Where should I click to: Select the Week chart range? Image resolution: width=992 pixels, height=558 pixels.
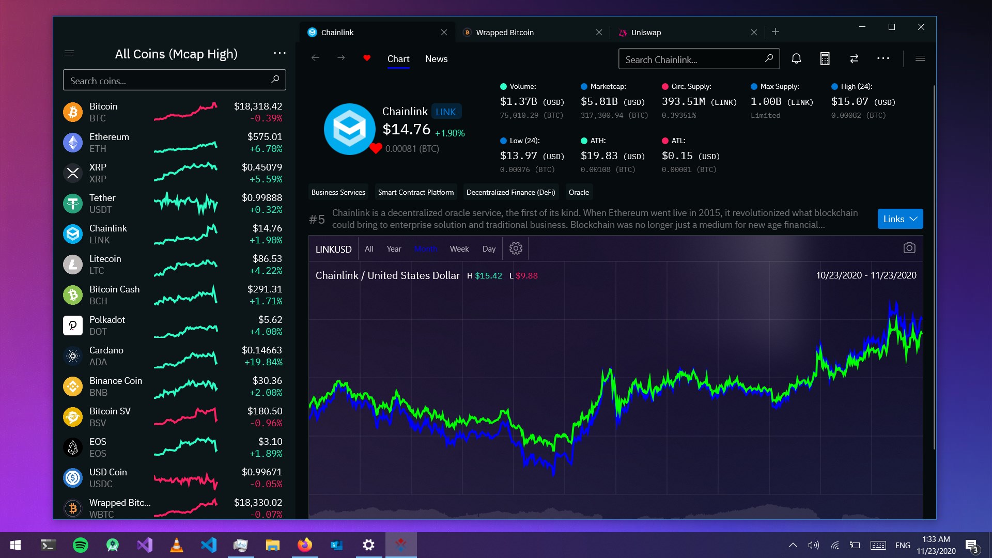(459, 249)
